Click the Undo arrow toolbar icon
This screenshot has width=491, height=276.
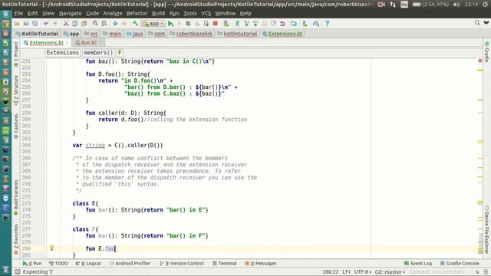[x=46, y=24]
